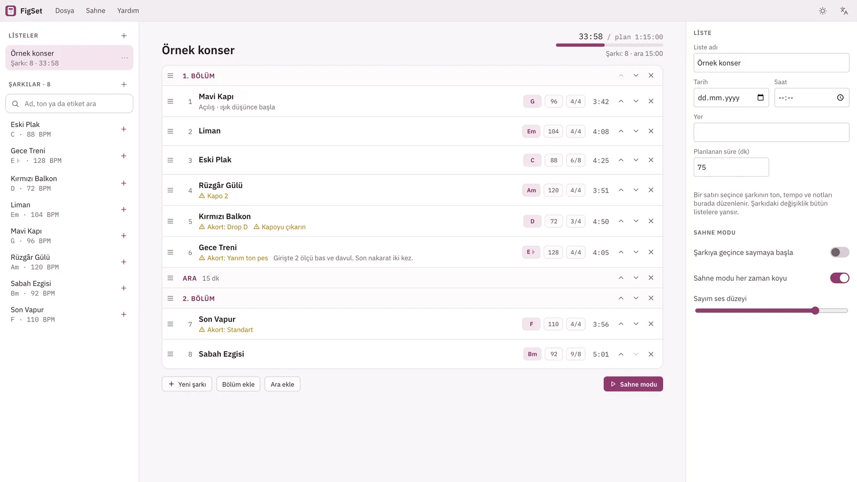This screenshot has width=857, height=482.
Task: Open the date picker calendar icon
Action: pyautogui.click(x=760, y=98)
